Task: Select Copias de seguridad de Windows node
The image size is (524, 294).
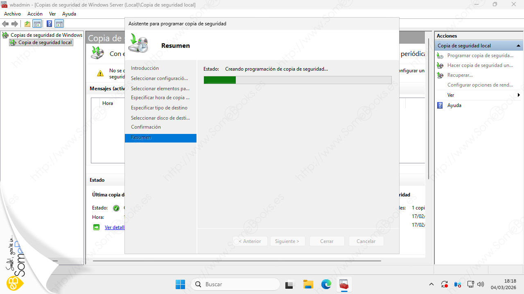Action: tap(46, 35)
